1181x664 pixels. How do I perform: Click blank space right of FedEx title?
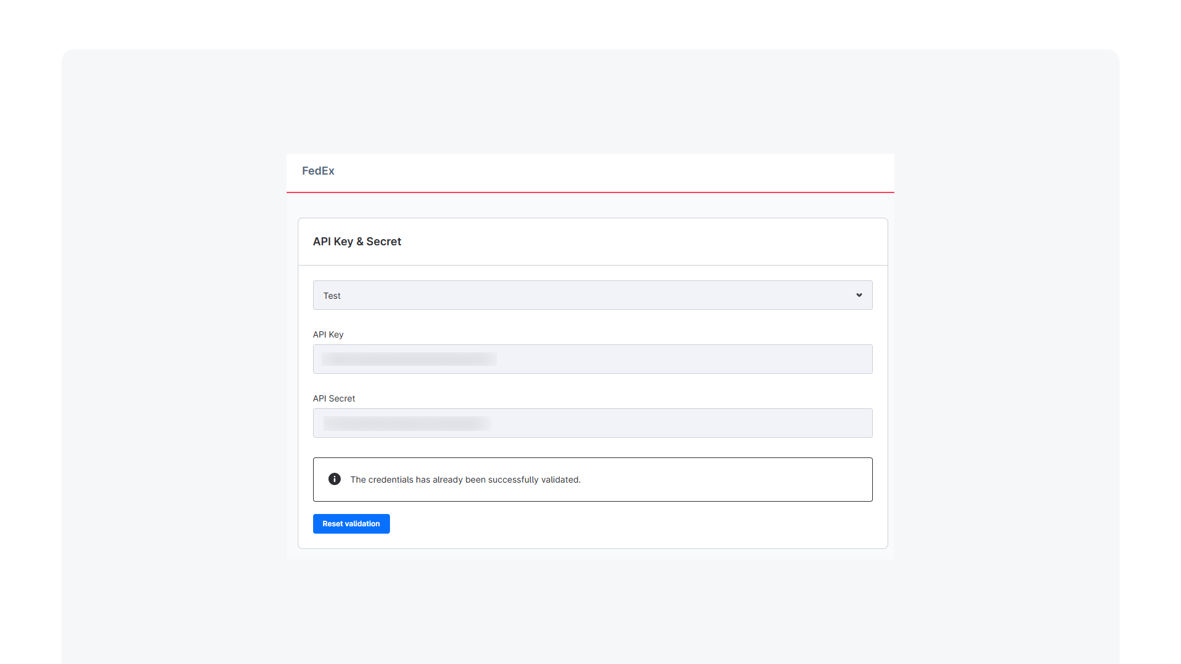615,172
